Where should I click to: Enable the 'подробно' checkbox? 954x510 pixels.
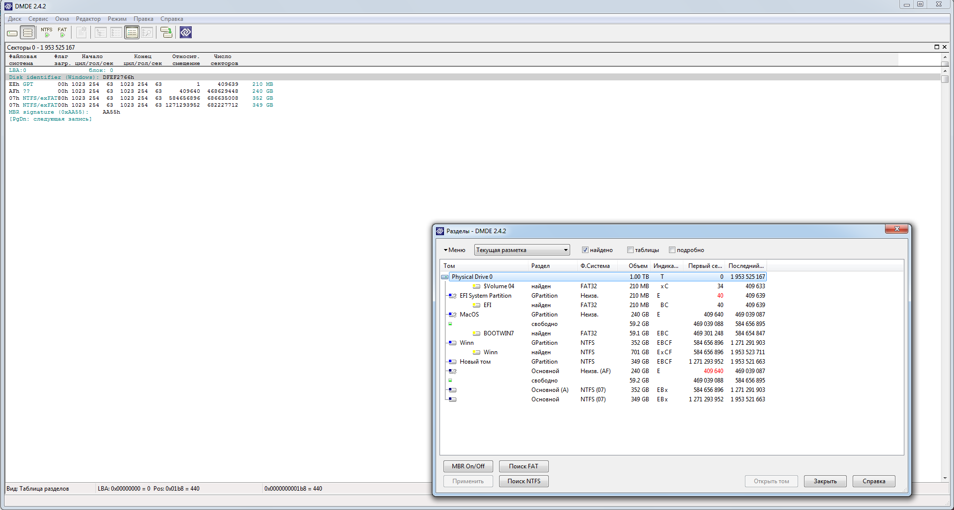[672, 250]
